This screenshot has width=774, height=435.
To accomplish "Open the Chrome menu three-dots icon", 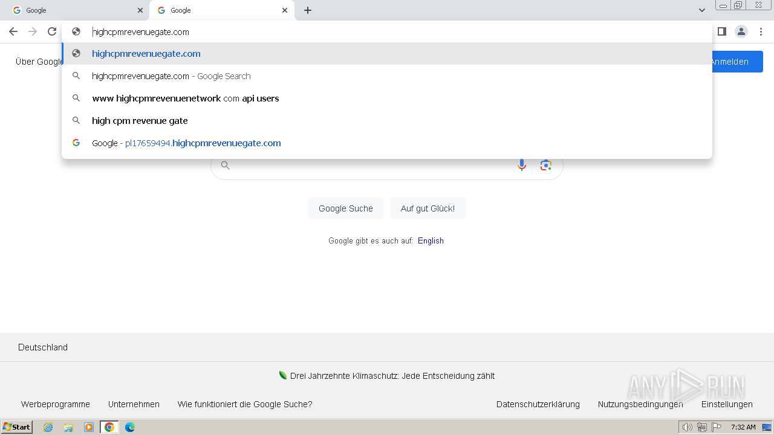I will 761,31.
